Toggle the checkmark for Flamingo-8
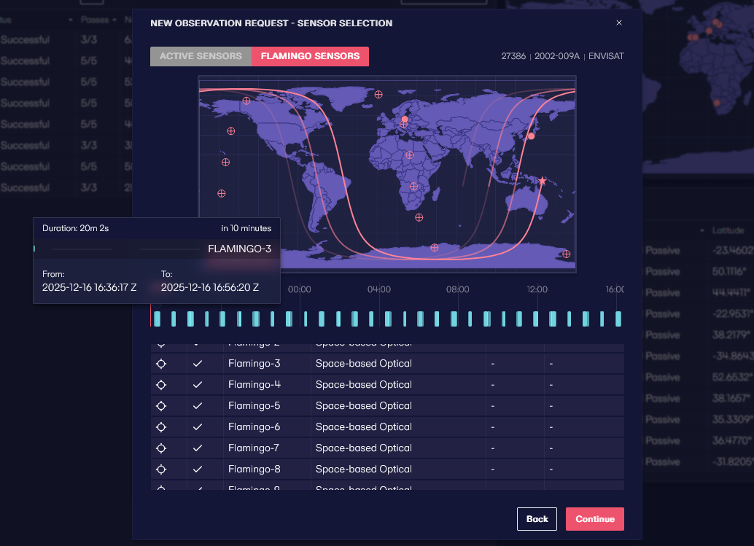 tap(197, 469)
